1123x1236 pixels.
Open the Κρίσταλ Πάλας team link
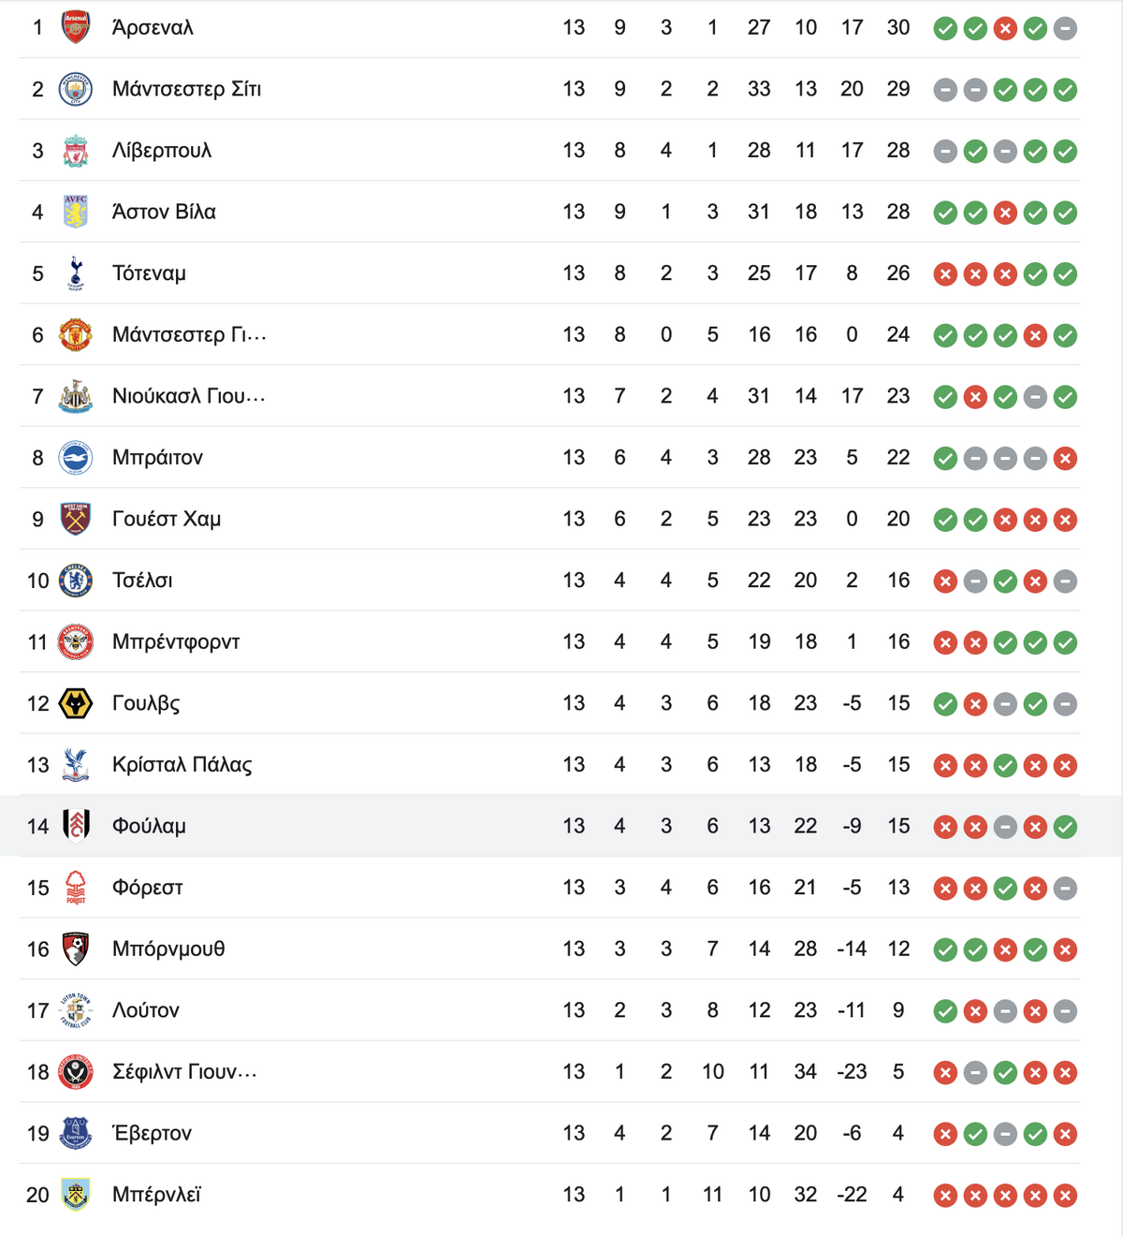(182, 765)
